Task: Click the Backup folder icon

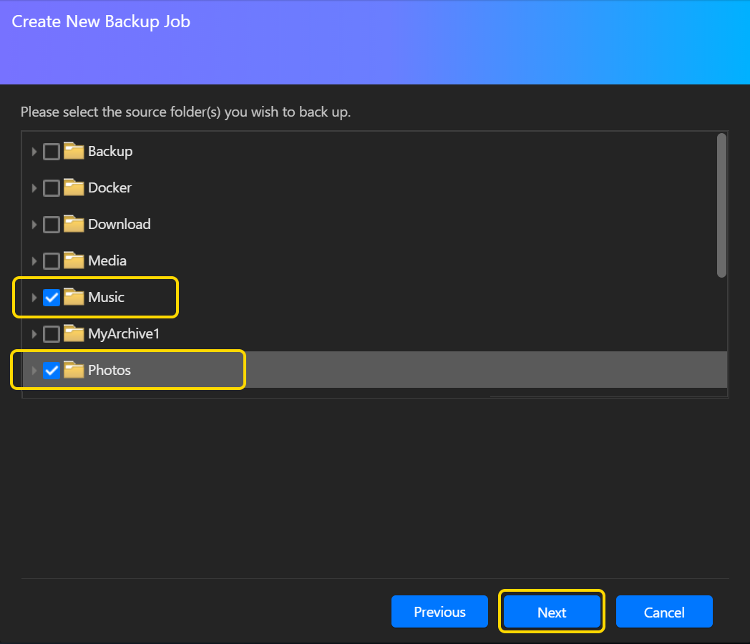Action: 74,151
